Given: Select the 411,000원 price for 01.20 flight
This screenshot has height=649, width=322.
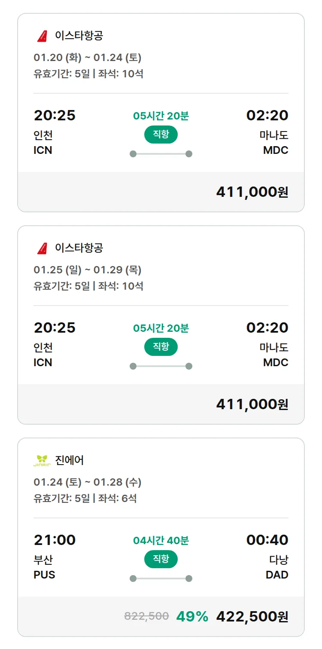Looking at the screenshot, I should click(x=252, y=192).
